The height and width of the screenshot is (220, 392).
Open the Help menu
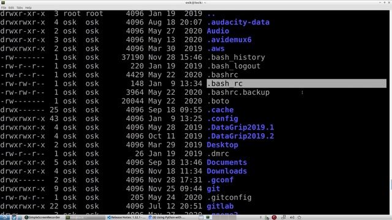(x=28, y=8)
